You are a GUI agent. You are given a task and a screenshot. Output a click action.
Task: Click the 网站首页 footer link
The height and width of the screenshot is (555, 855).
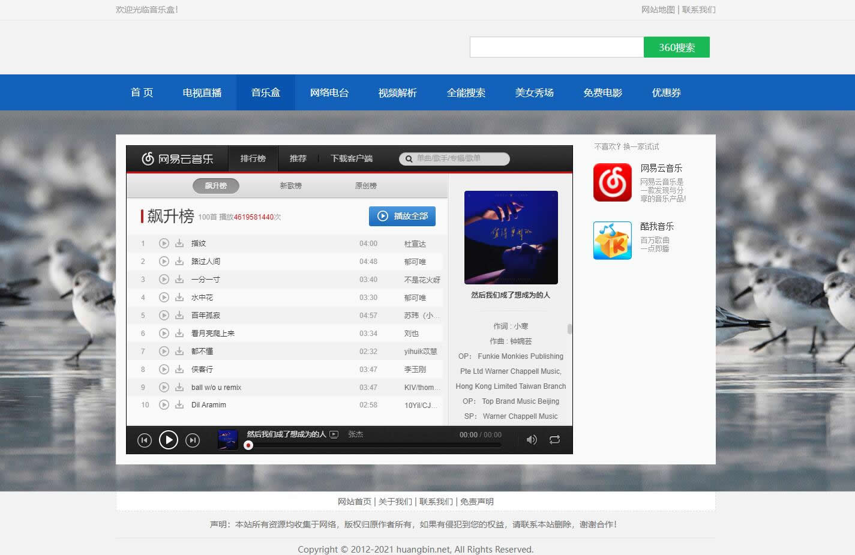(x=355, y=502)
